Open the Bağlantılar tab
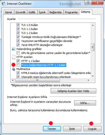 (56, 12)
